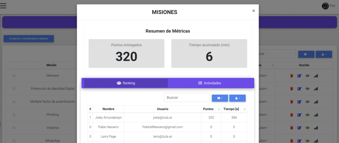Select the Ranking tab
The height and width of the screenshot is (143, 339).
tap(126, 83)
